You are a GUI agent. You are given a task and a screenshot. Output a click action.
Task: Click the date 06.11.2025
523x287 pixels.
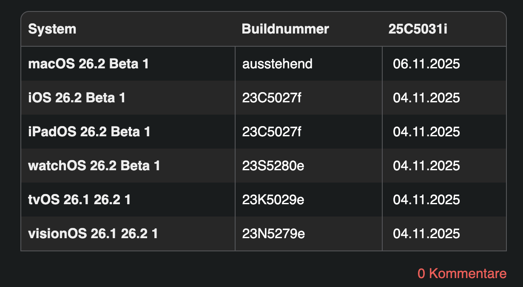[x=426, y=64]
